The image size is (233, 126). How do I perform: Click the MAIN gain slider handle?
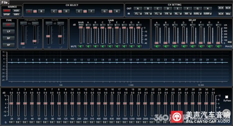(x=81, y=27)
